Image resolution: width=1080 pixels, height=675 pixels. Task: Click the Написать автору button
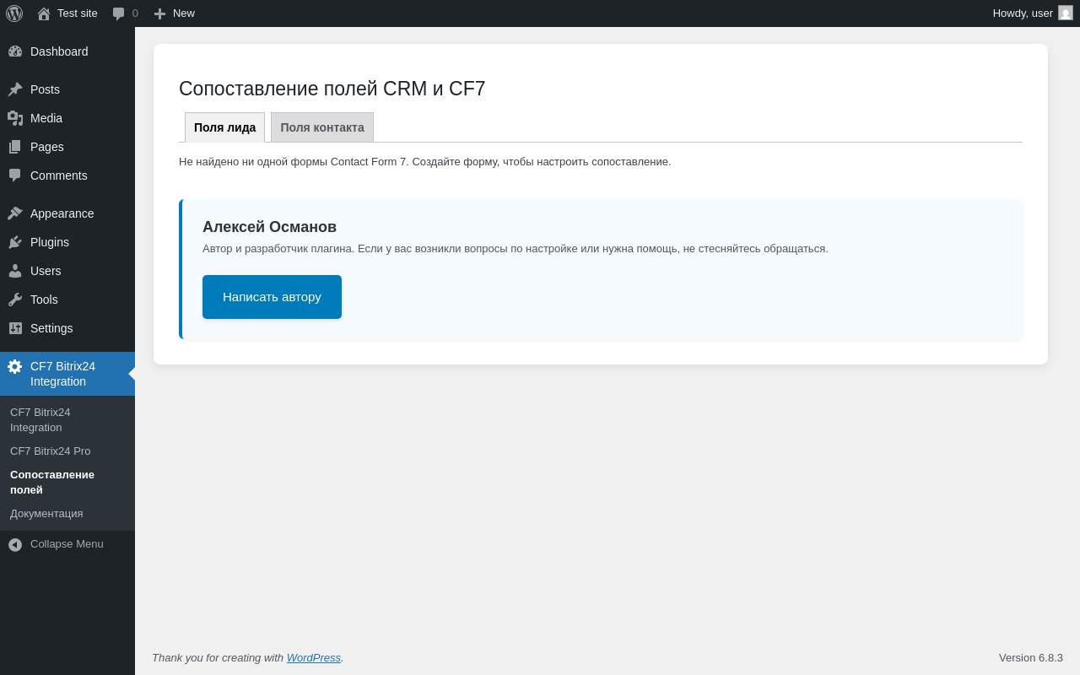(272, 297)
